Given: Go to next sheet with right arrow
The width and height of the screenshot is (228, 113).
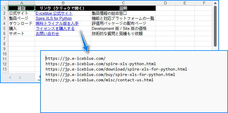Looking at the screenshot, I should [x=20, y=77].
